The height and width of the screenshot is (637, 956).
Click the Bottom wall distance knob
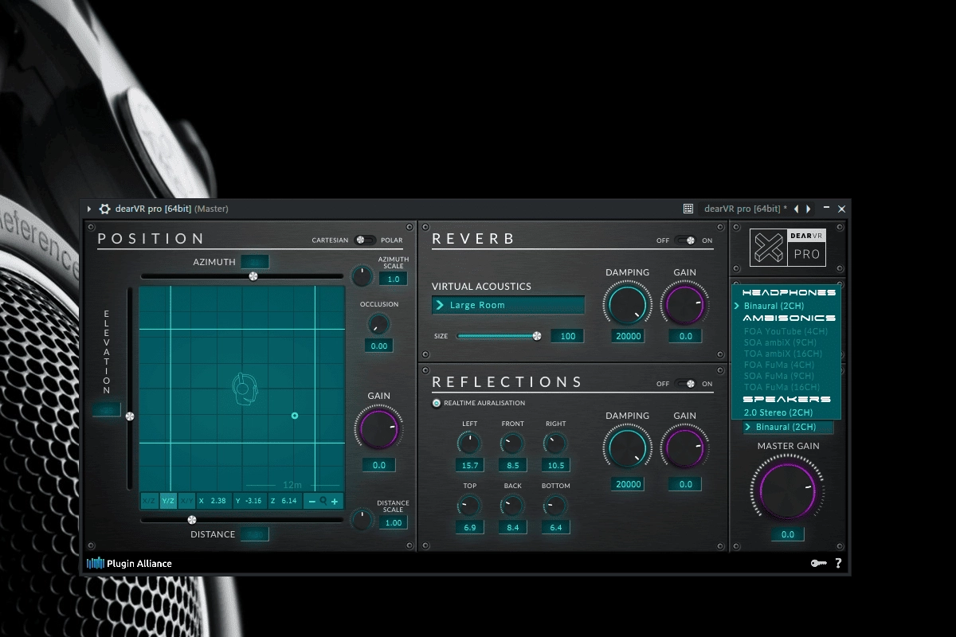click(x=555, y=506)
